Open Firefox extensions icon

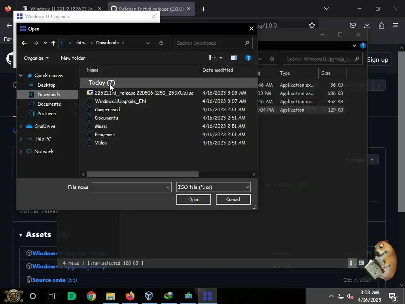coord(381,25)
